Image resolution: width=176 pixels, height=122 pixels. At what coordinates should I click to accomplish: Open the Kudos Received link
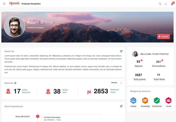pyautogui.click(x=26, y=91)
